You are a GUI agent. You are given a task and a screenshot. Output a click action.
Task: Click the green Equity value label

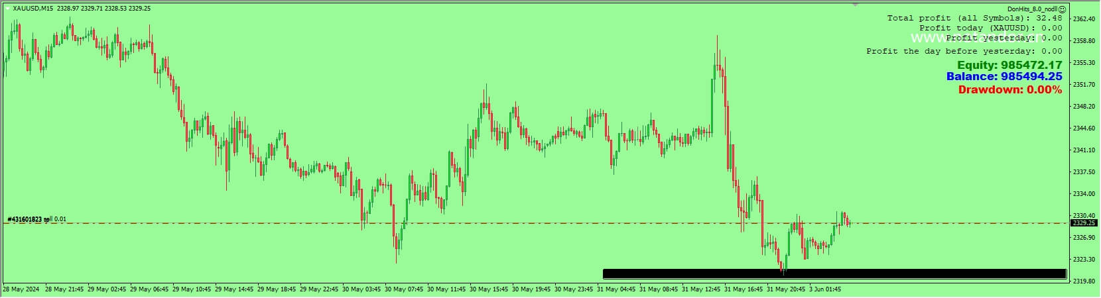coord(1009,65)
